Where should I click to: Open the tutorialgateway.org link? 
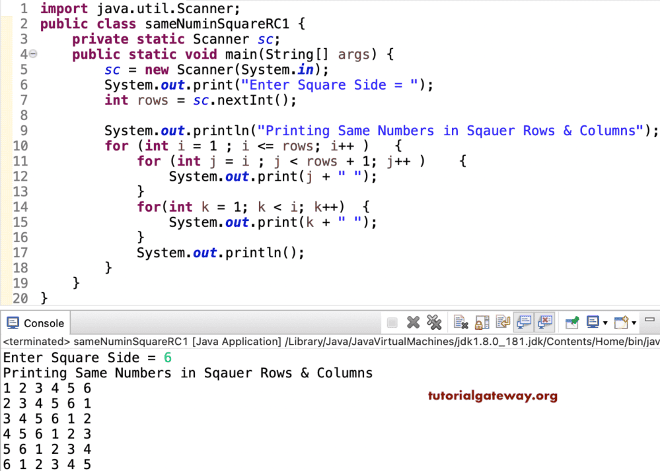click(x=494, y=396)
